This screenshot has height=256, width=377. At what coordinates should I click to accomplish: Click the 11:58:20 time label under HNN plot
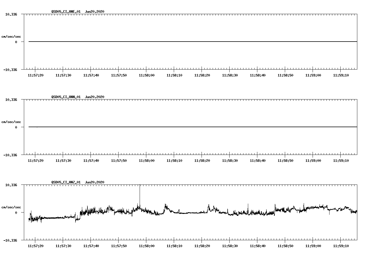(x=202, y=161)
